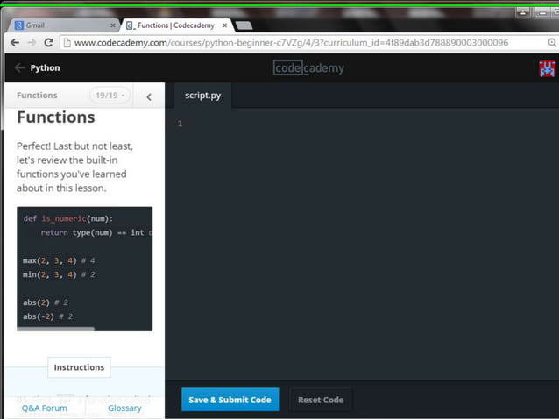Click Save & Submit Code
The image size is (559, 419).
pyautogui.click(x=230, y=400)
